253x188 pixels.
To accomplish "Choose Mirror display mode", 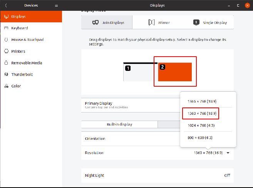I will coord(159,22).
